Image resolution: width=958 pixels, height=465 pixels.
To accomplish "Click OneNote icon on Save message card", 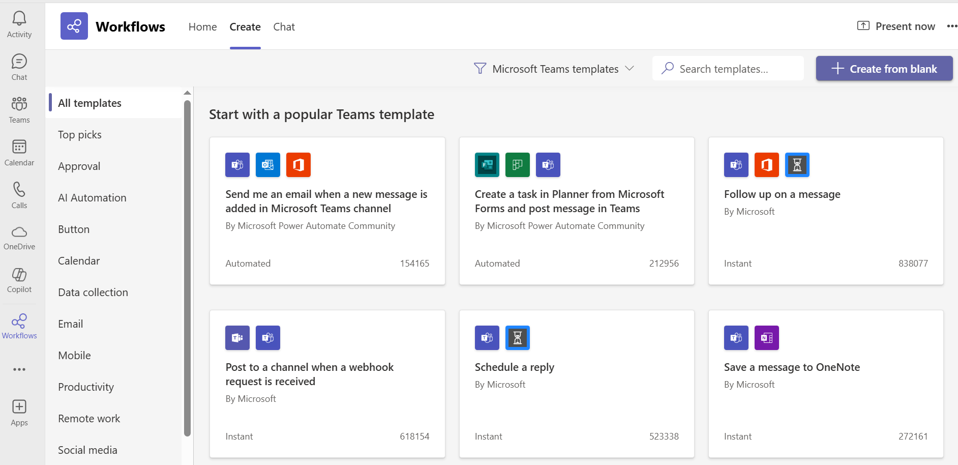I will click(x=767, y=338).
